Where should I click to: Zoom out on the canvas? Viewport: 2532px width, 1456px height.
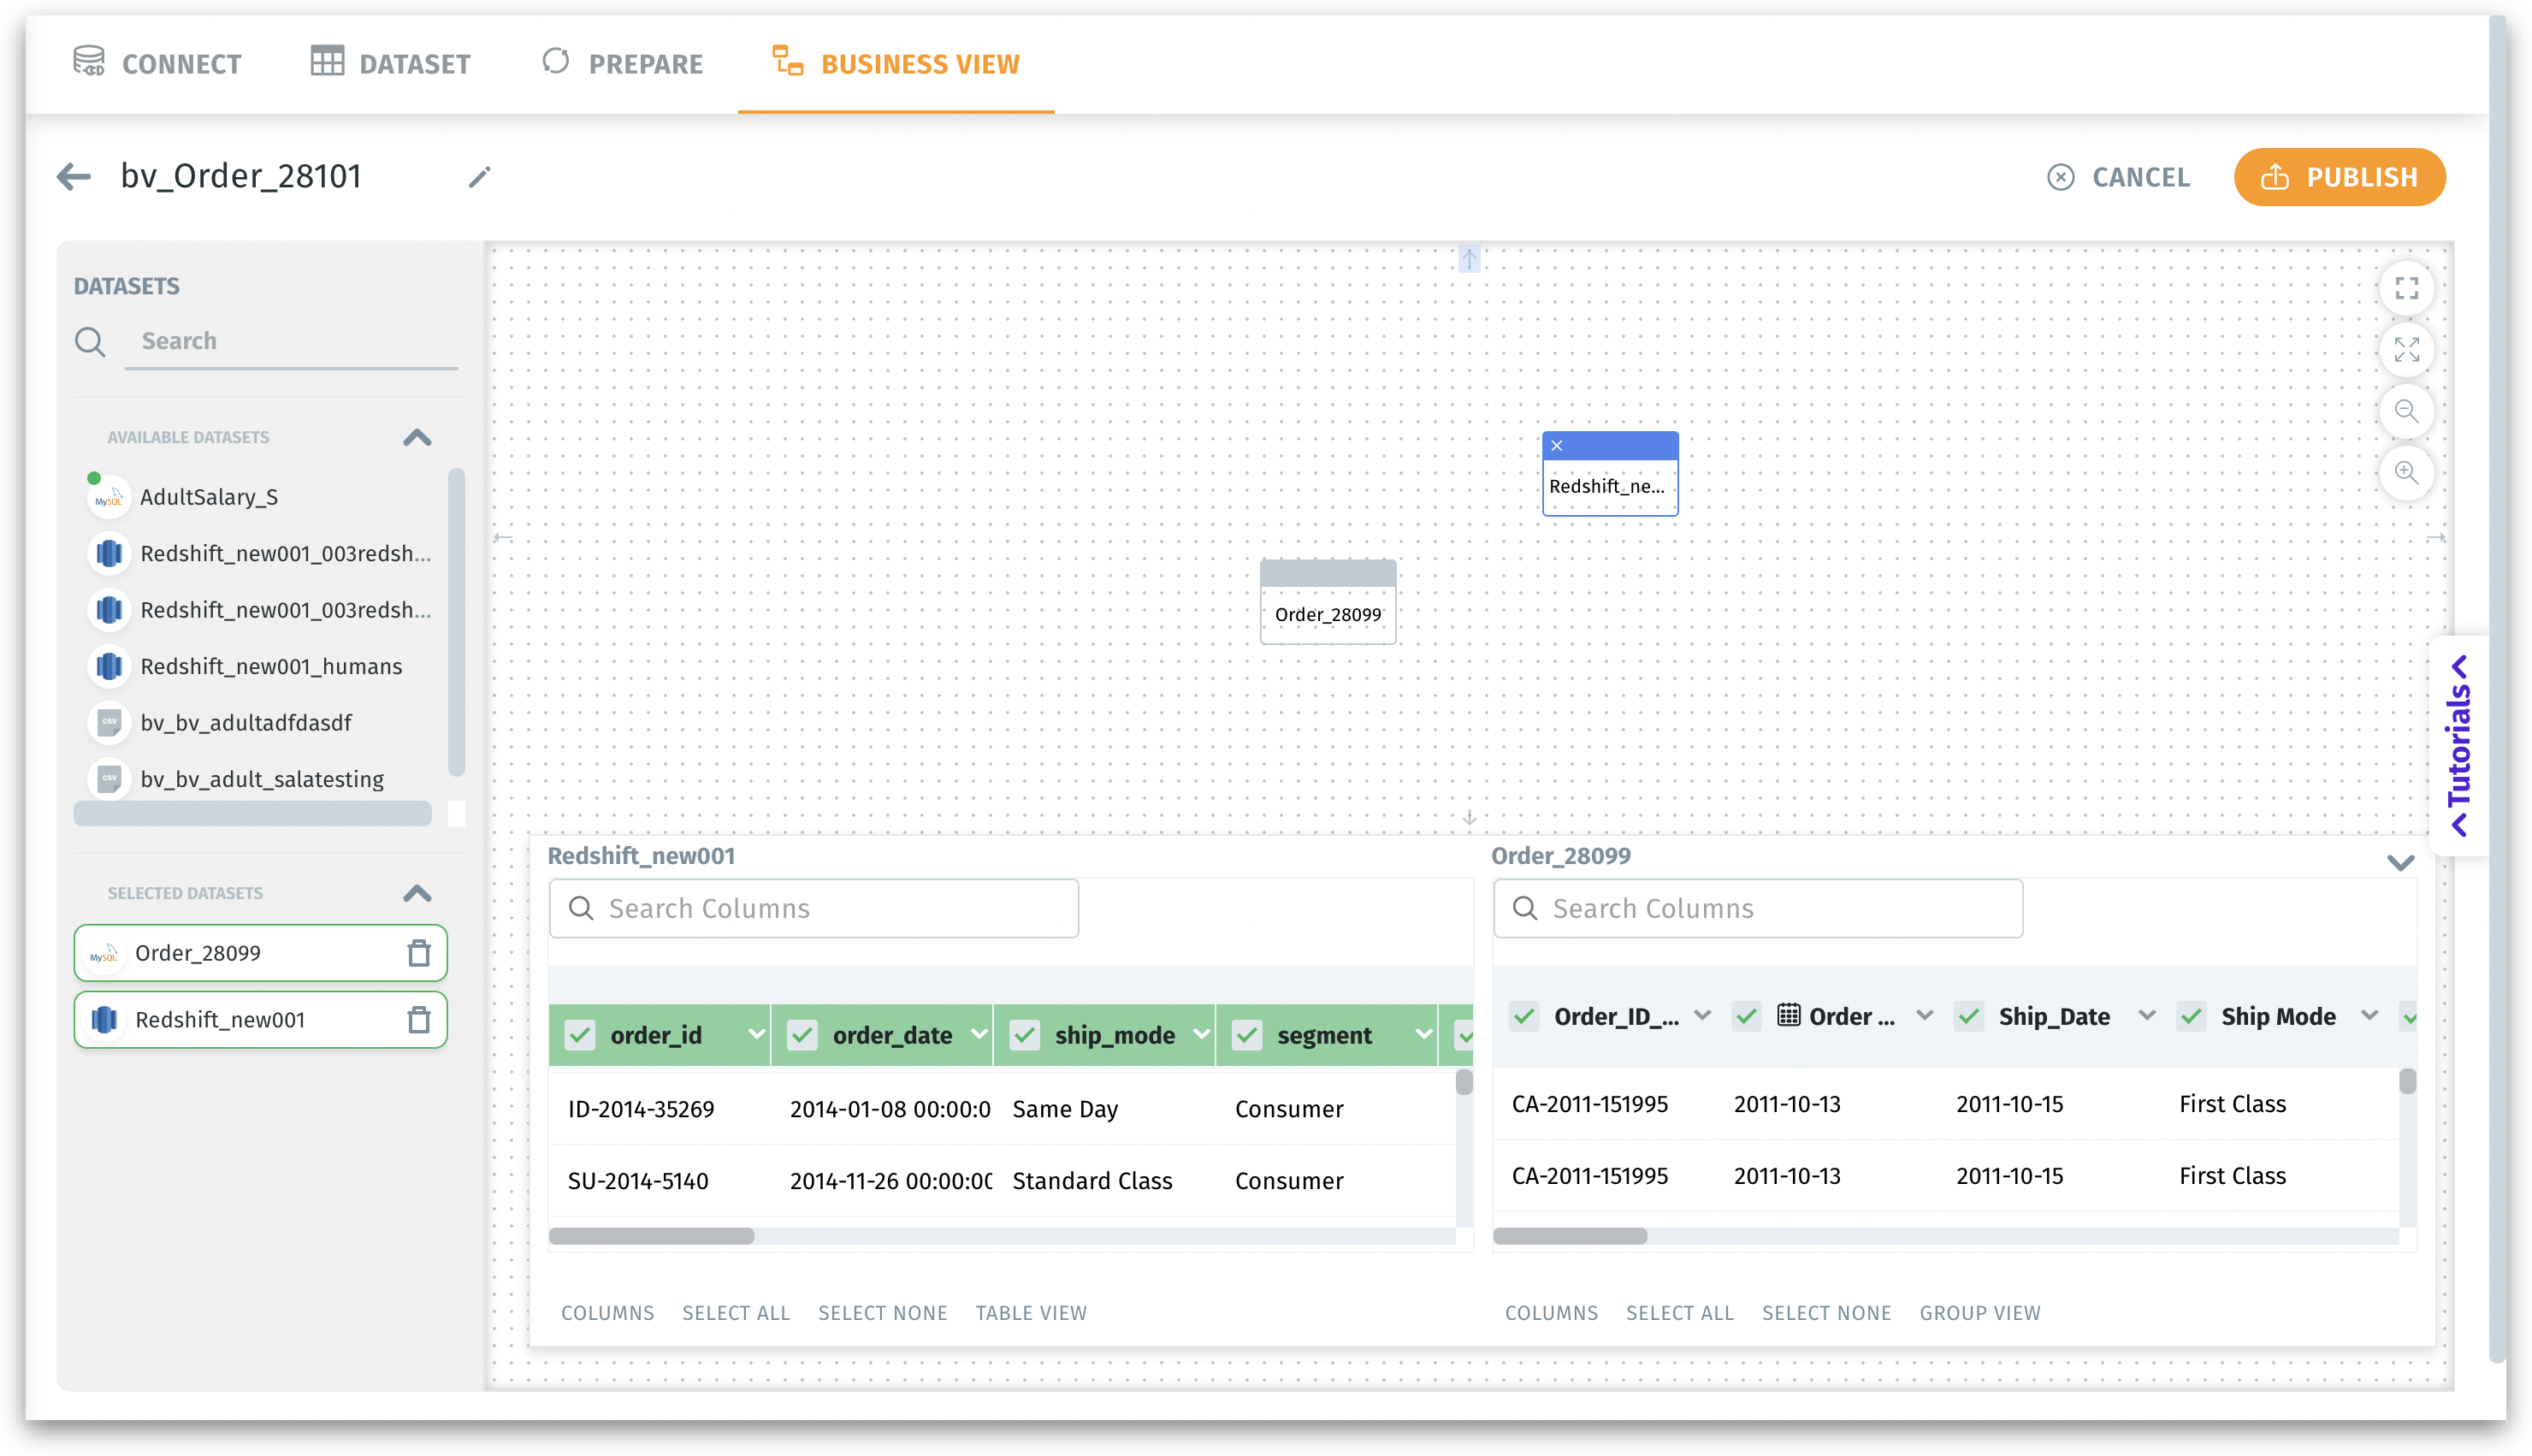2406,411
